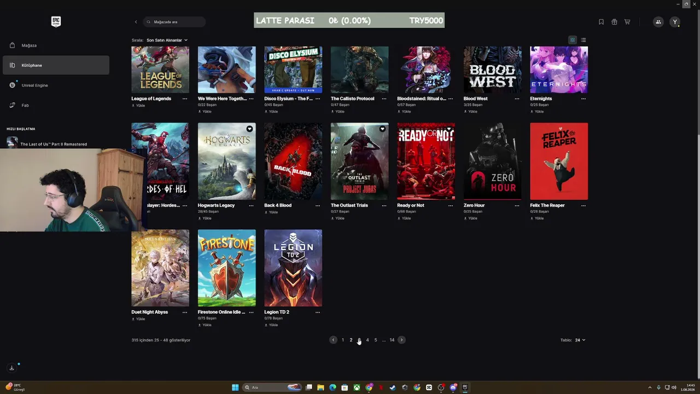The image size is (700, 394).
Task: Install Legion TD 2 via Yükle
Action: pyautogui.click(x=271, y=325)
